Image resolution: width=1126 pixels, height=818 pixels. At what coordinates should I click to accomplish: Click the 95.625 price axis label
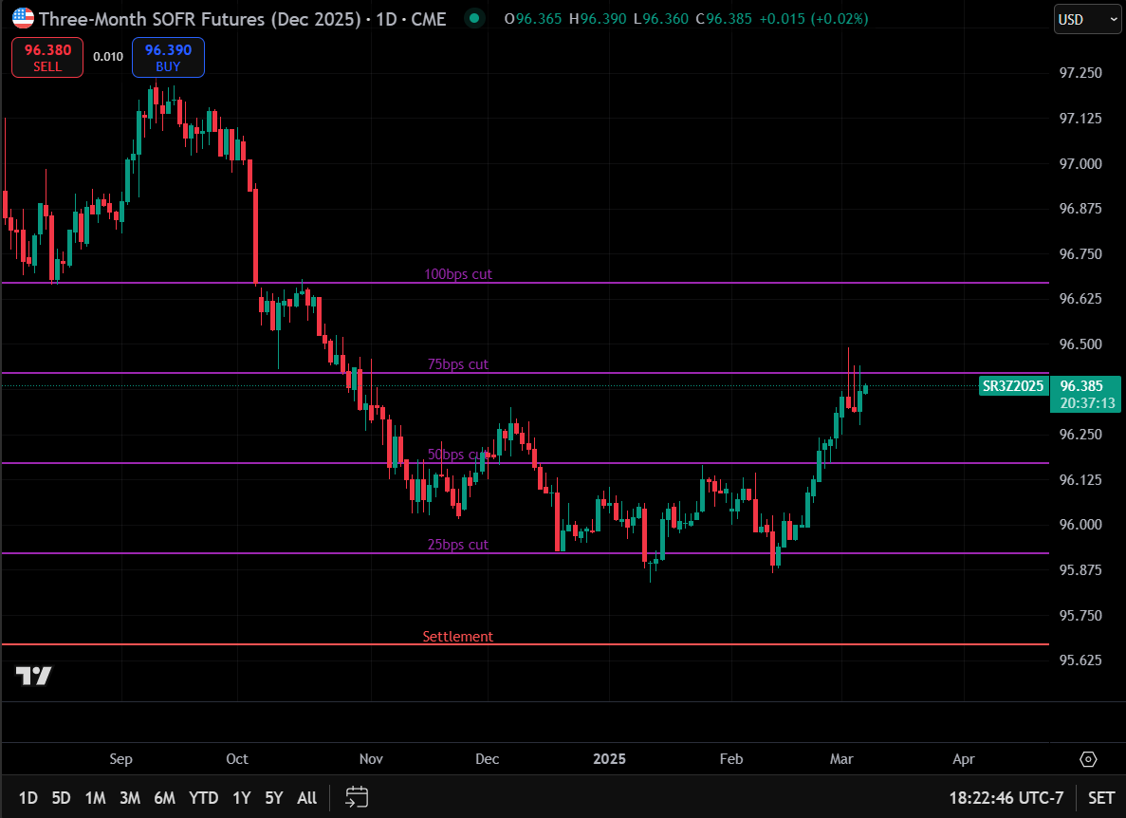[x=1080, y=660]
